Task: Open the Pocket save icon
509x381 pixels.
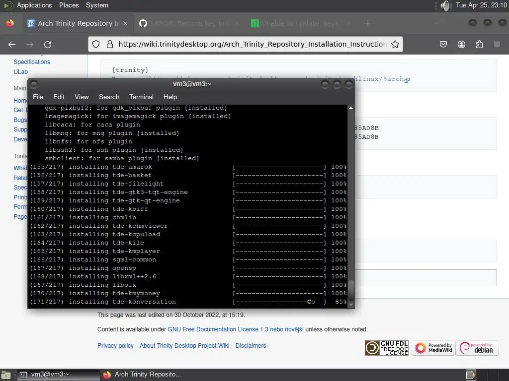Action: [x=443, y=44]
